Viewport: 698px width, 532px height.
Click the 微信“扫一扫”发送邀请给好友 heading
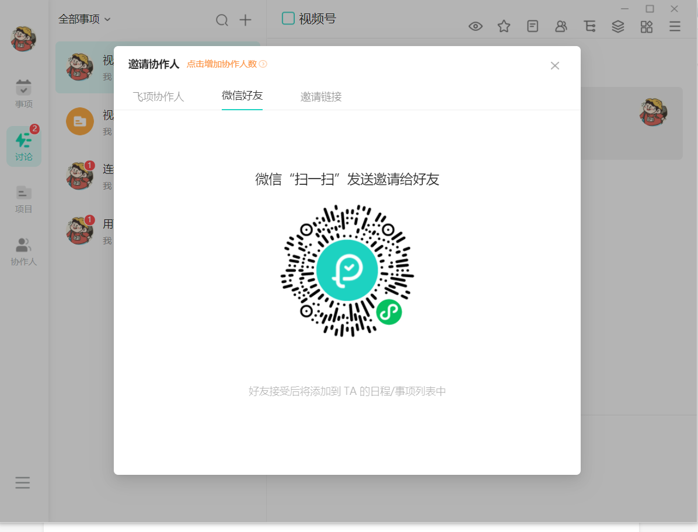click(347, 179)
